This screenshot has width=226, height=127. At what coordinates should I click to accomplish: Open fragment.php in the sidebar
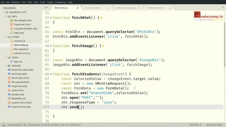(x=19, y=86)
